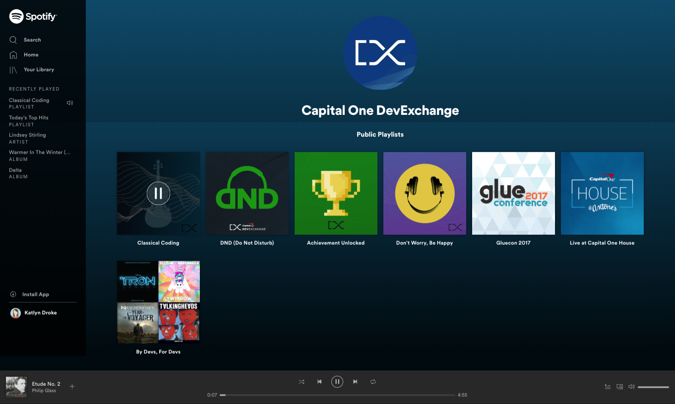Open By Devs, For Devs cover collage
Image resolution: width=675 pixels, height=404 pixels.
coord(158,302)
